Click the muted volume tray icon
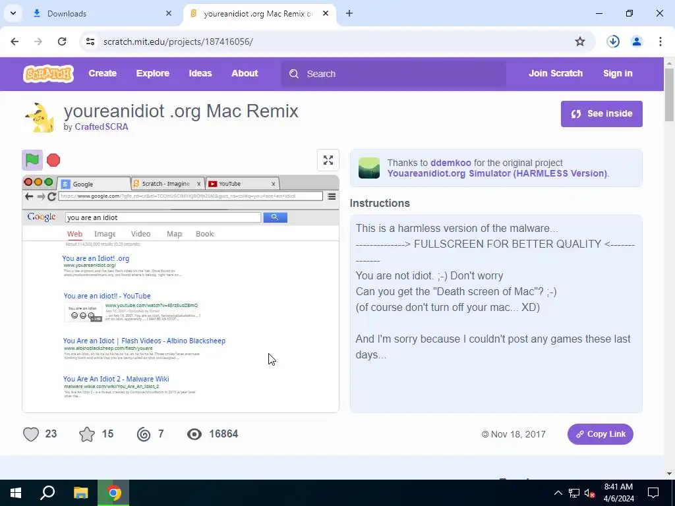The image size is (675, 506). coord(589,493)
